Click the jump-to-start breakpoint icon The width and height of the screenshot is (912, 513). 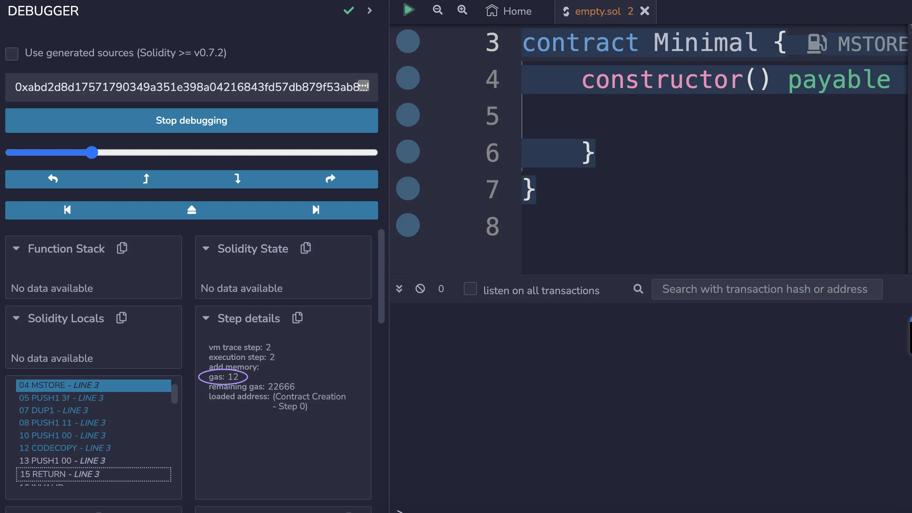tap(68, 210)
